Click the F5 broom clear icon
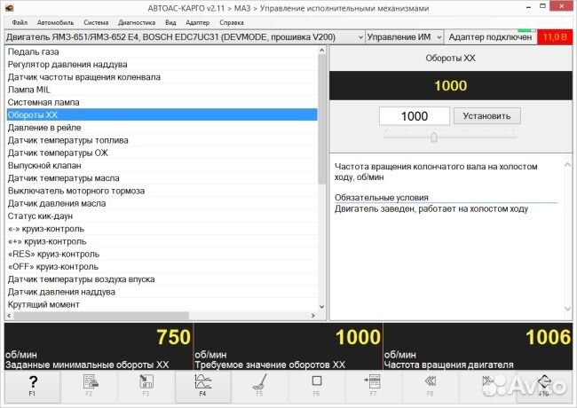Viewport: 577px width, 408px height. pos(259,388)
